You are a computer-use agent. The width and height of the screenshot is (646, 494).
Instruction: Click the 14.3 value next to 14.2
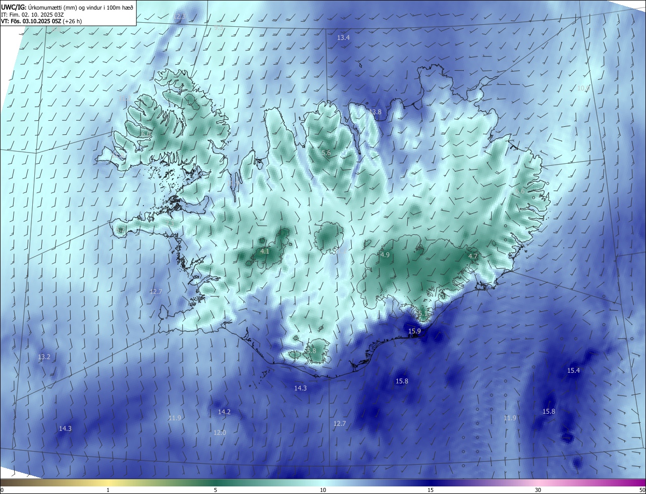click(300, 388)
